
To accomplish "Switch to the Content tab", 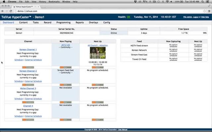I will pos(23,22).
